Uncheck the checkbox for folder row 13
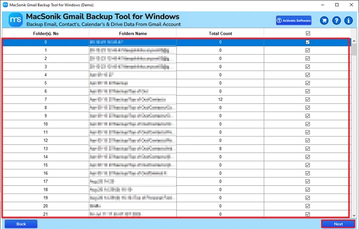The image size is (359, 229). pyautogui.click(x=307, y=149)
